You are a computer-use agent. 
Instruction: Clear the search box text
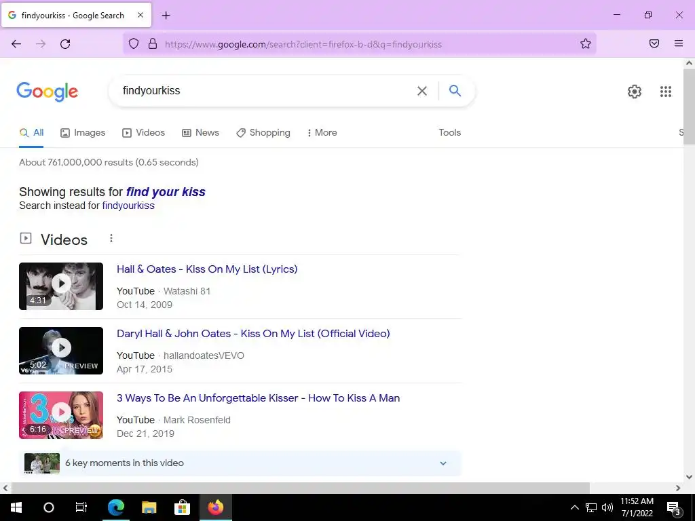click(x=422, y=91)
